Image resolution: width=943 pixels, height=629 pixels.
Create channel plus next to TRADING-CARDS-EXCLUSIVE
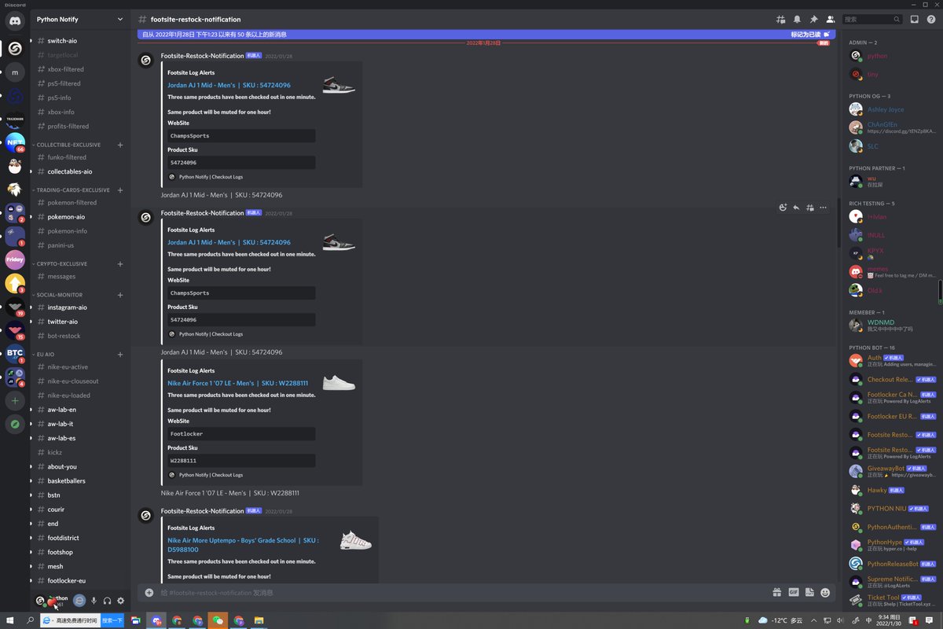click(x=120, y=189)
